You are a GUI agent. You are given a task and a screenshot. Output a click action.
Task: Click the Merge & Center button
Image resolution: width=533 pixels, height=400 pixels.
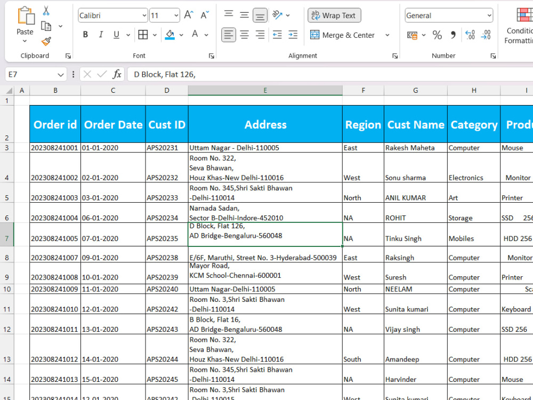pos(342,35)
